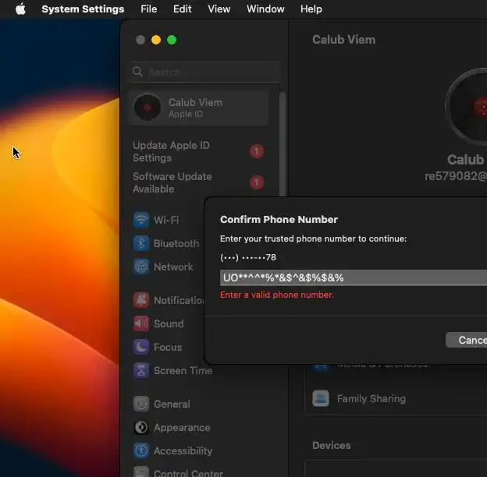Screen dimensions: 487x477
Task: Open the Network settings icon
Action: click(x=141, y=267)
